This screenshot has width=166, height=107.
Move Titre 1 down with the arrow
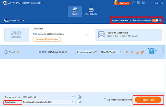pyautogui.click(x=163, y=52)
